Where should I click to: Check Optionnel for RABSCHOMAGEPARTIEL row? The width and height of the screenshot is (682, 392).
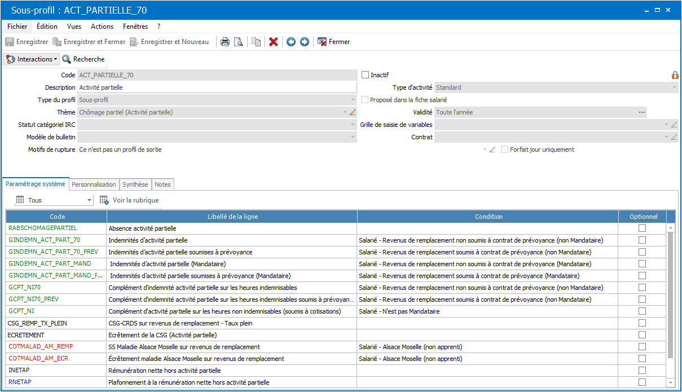(x=642, y=228)
